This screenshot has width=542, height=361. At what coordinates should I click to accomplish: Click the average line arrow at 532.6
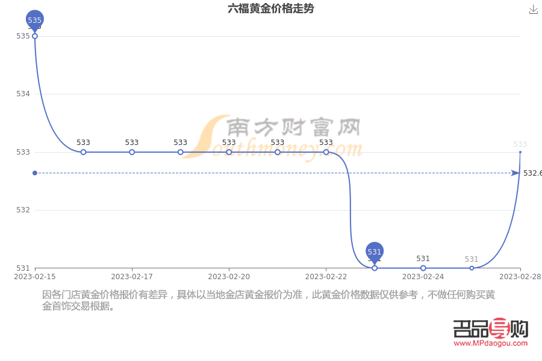[x=516, y=173]
